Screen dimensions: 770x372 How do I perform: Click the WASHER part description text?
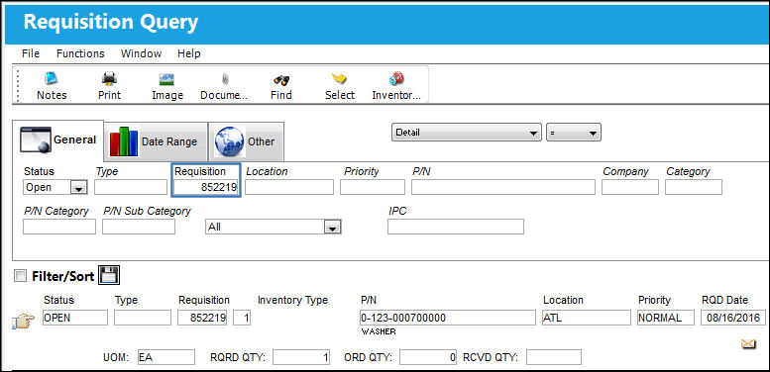pyautogui.click(x=379, y=331)
